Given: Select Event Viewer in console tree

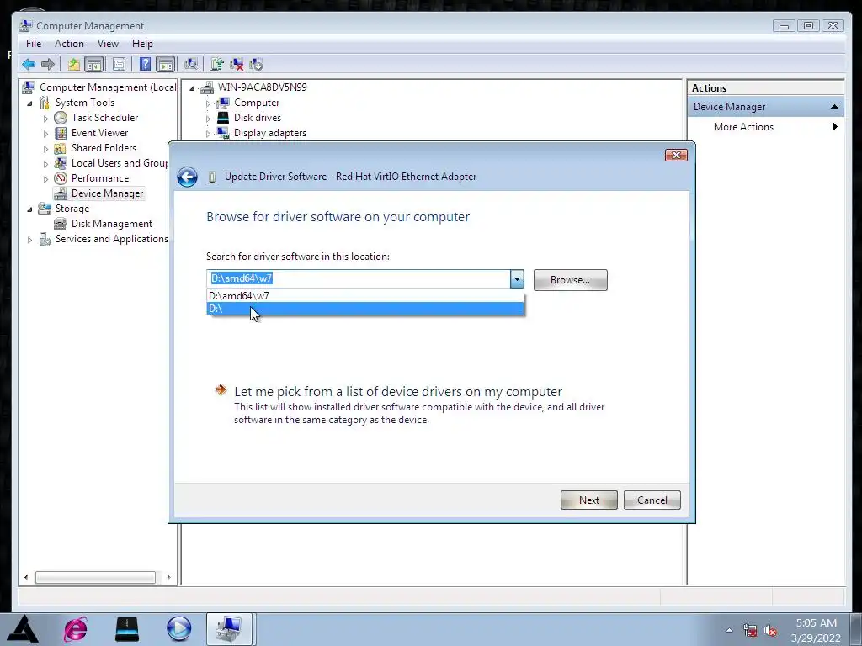Looking at the screenshot, I should tap(99, 133).
